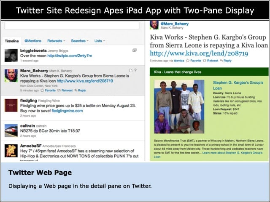Viewport: 270px width, 202px height.
Task: Open fledglingwine.com link
Action: pos(67,111)
